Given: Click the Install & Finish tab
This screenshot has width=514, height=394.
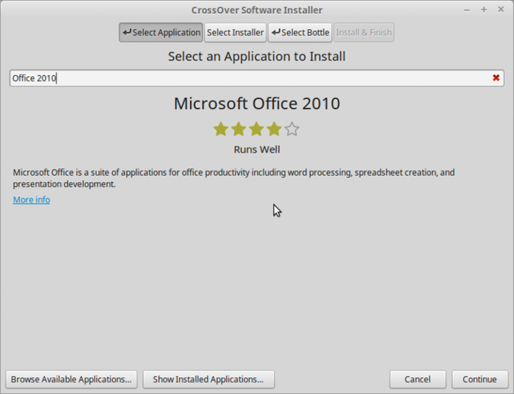Looking at the screenshot, I should tap(364, 33).
